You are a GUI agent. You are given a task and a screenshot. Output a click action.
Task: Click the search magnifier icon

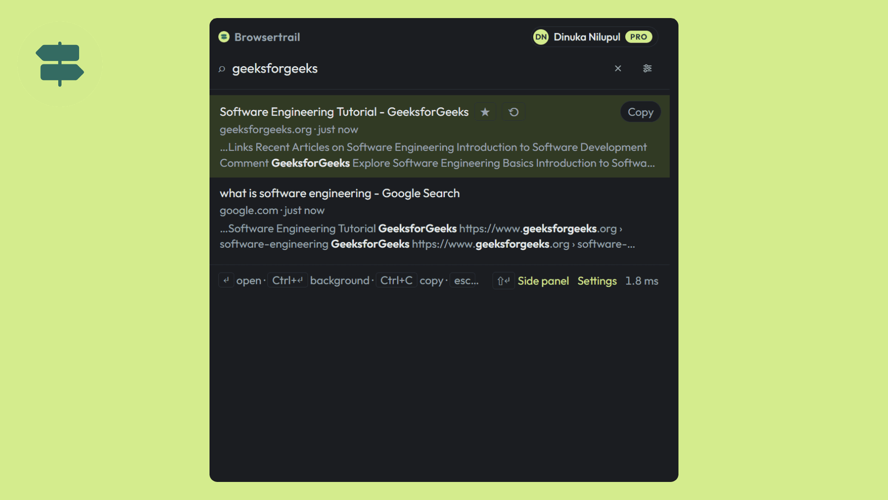click(222, 69)
